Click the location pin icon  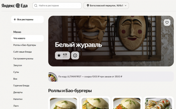88,6
